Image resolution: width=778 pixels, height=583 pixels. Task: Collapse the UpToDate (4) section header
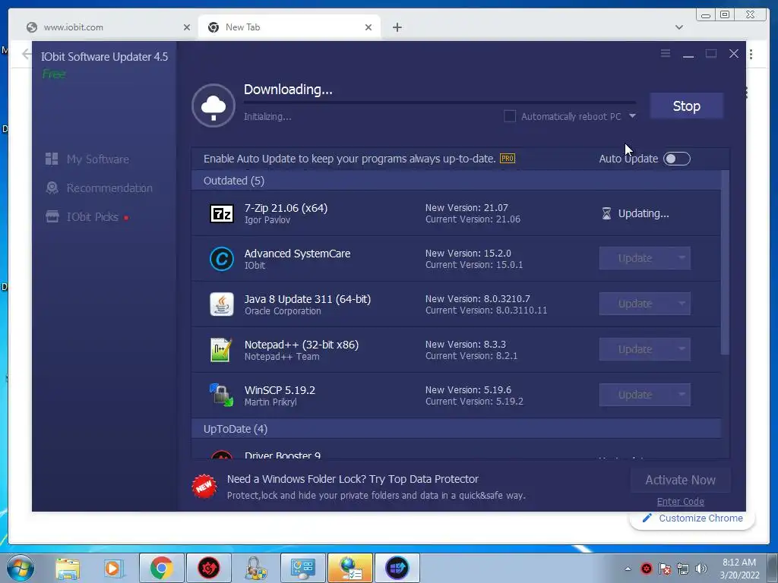456,429
